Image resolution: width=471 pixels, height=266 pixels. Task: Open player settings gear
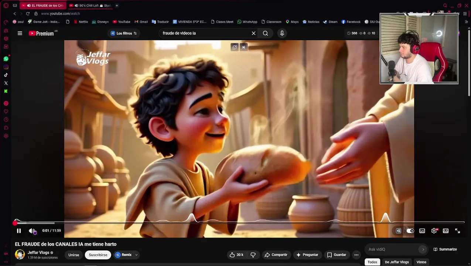click(434, 231)
